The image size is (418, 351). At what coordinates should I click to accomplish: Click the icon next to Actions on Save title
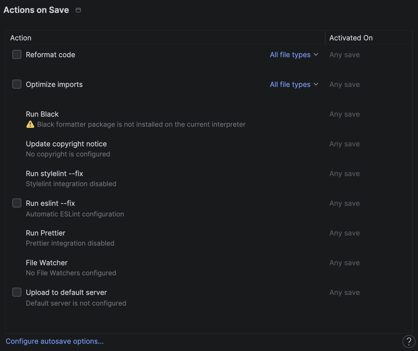pyautogui.click(x=78, y=10)
